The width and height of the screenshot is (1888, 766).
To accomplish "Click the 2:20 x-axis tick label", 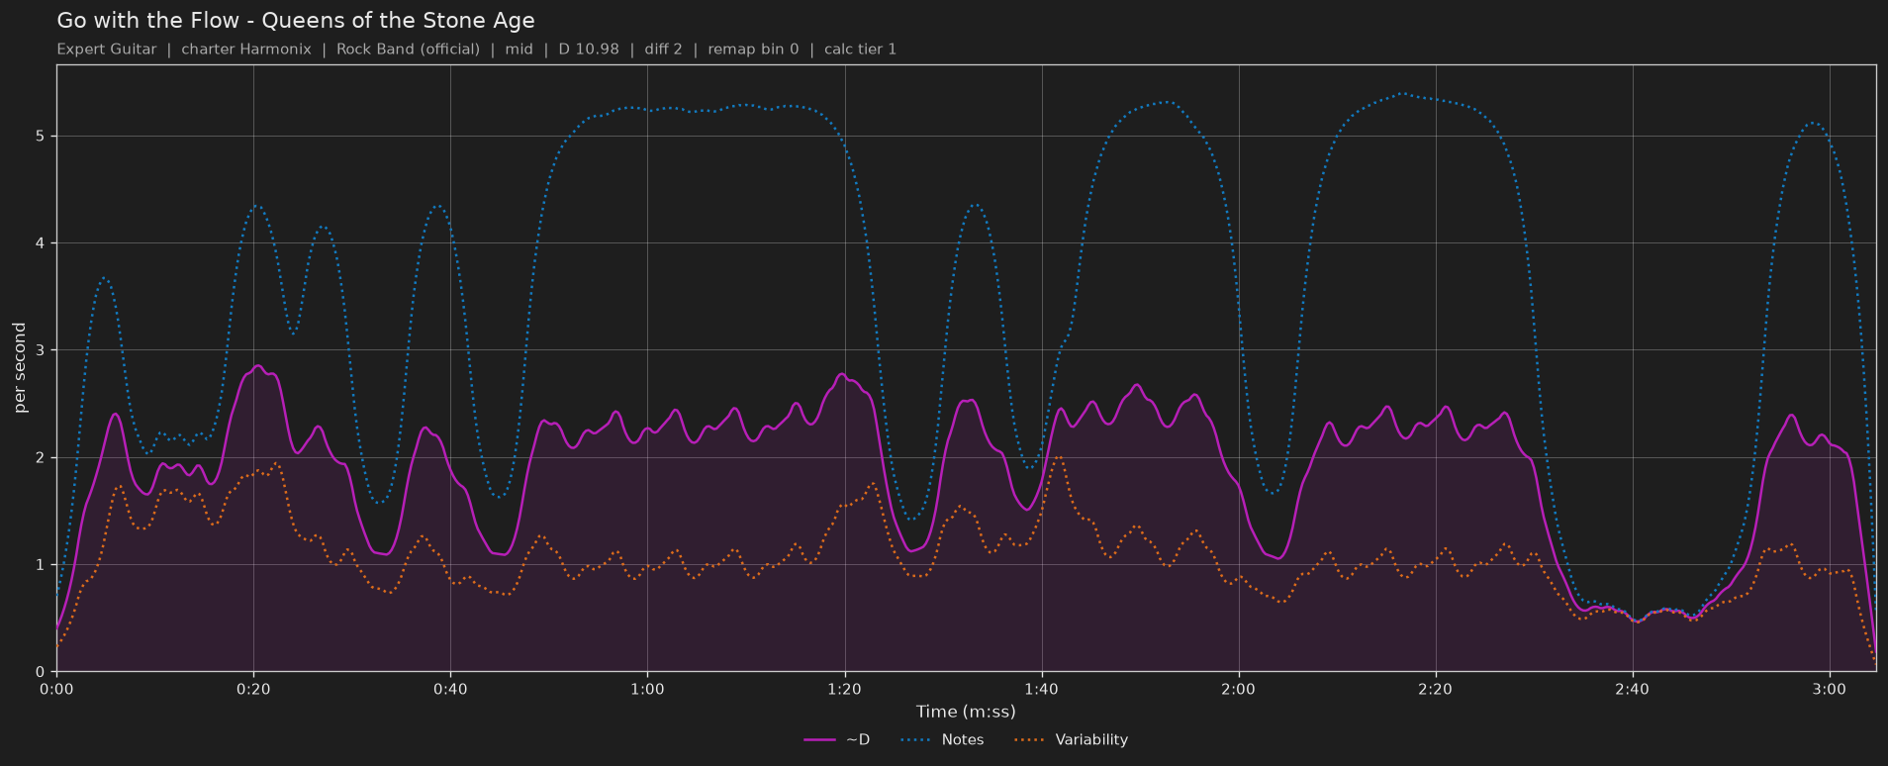I will click(1435, 690).
